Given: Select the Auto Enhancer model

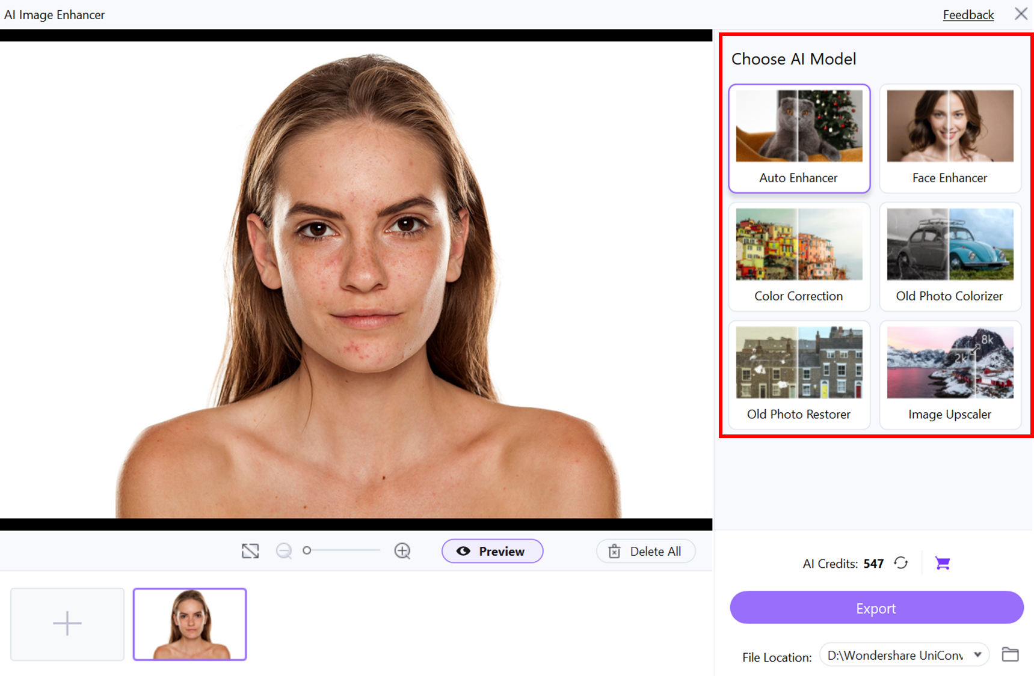Looking at the screenshot, I should pos(799,139).
